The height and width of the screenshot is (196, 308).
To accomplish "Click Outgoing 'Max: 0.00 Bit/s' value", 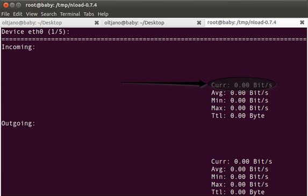I will pyautogui.click(x=240, y=184).
